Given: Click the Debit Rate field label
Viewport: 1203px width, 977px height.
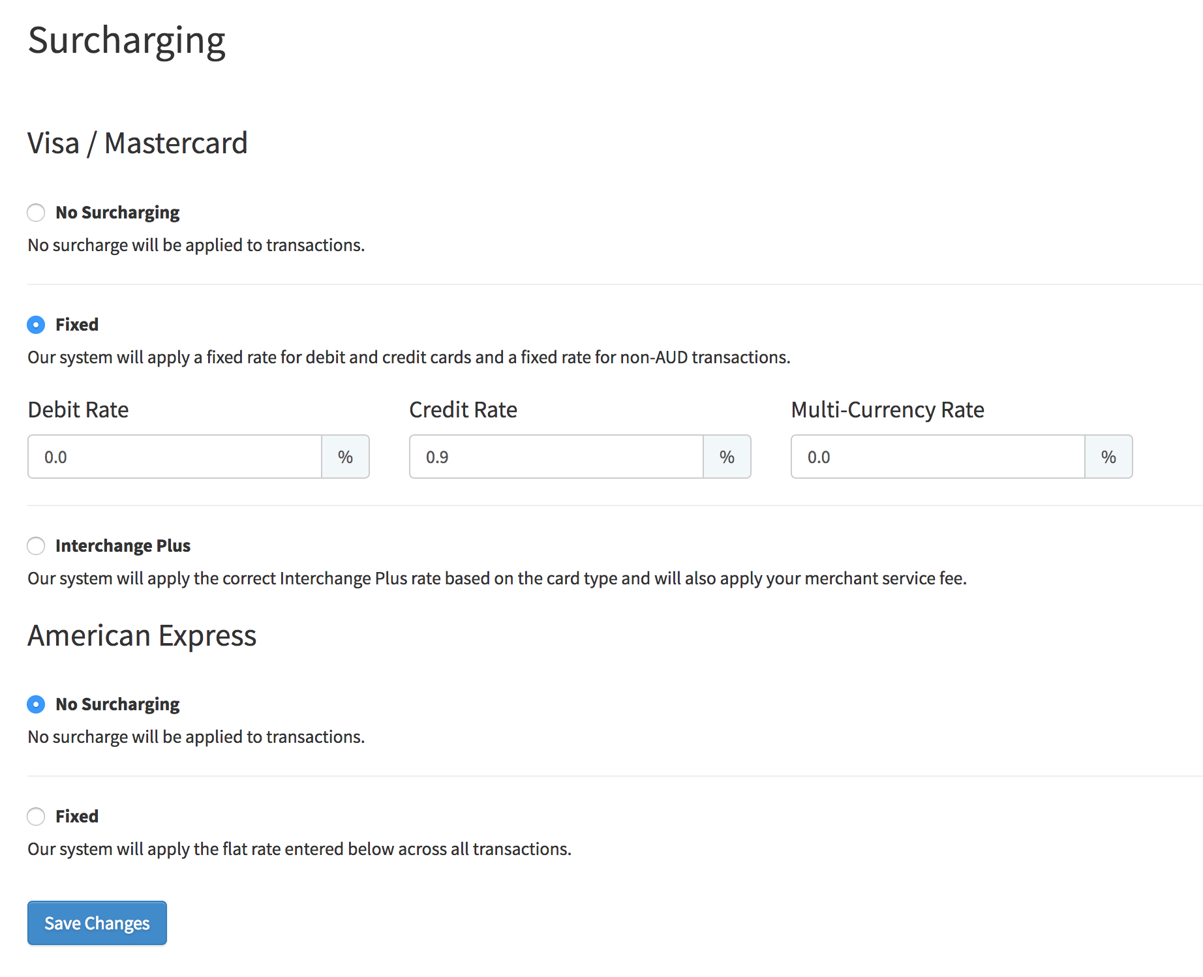Looking at the screenshot, I should tap(78, 410).
